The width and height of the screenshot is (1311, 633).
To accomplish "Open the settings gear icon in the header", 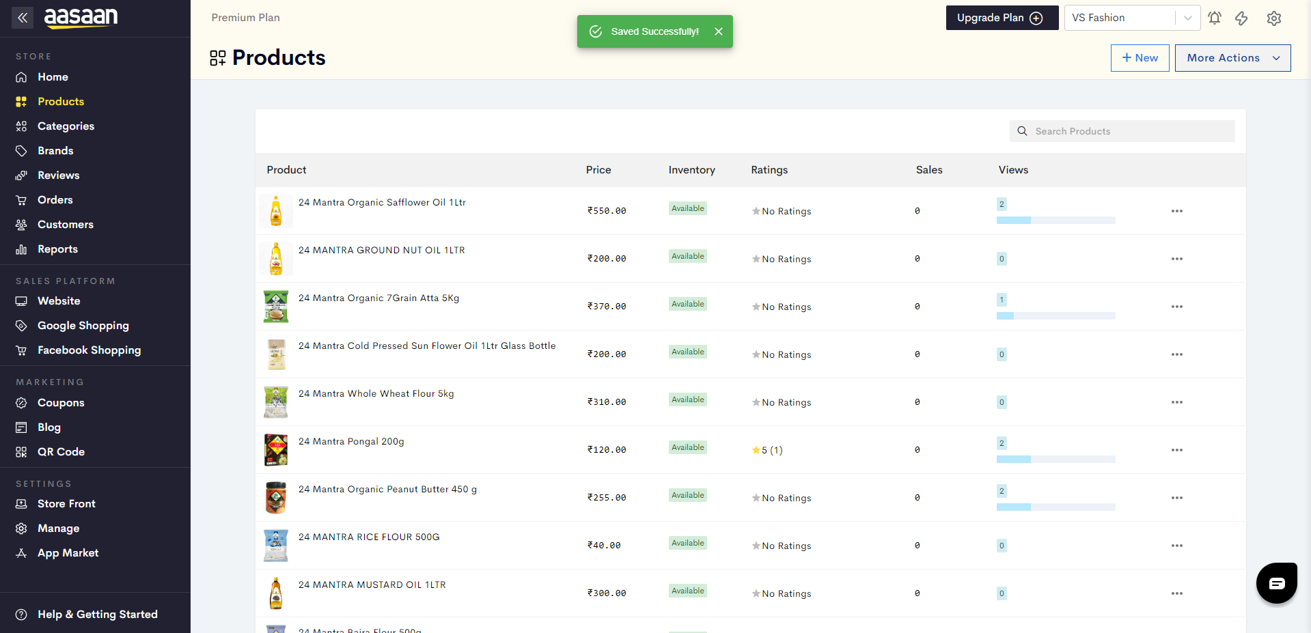I will pyautogui.click(x=1273, y=18).
